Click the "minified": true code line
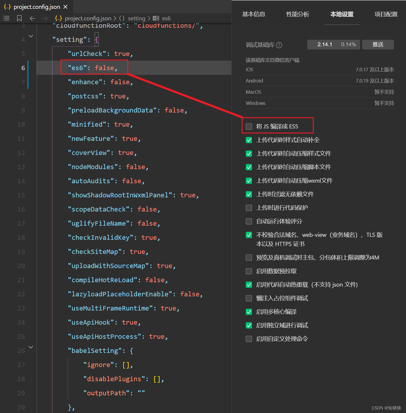Viewport: 406px width, 413px height. pos(101,124)
